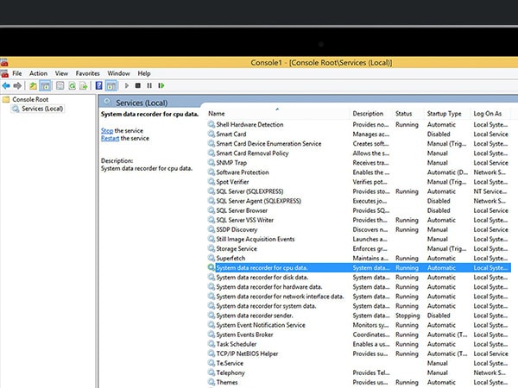Open the Help menu
The height and width of the screenshot is (388, 518).
coord(144,73)
